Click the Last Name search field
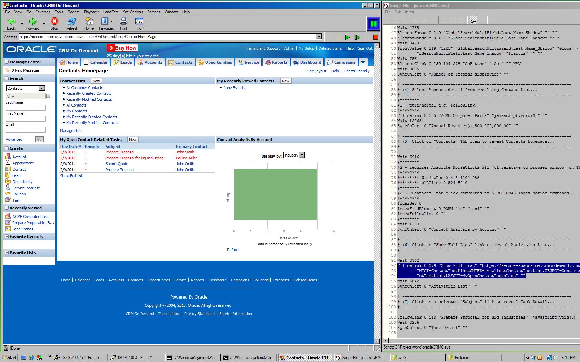Viewport: 580px width, 362px height. click(x=26, y=108)
